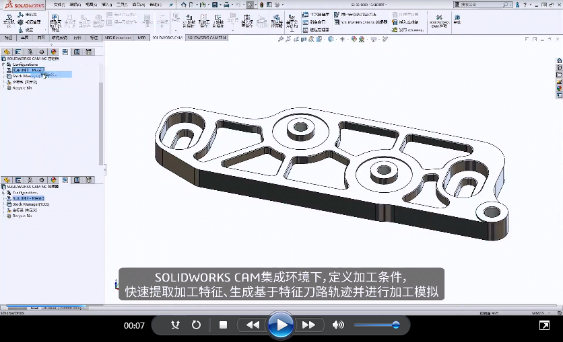The image size is (563, 342).
Task: Click SOLIDWORKS CAM NC editor button
Action: point(360,22)
